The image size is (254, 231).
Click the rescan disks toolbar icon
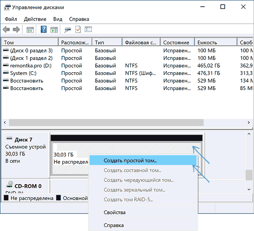click(x=68, y=30)
